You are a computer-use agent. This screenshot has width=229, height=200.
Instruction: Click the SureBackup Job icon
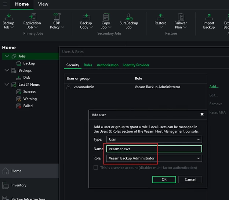click(x=128, y=21)
